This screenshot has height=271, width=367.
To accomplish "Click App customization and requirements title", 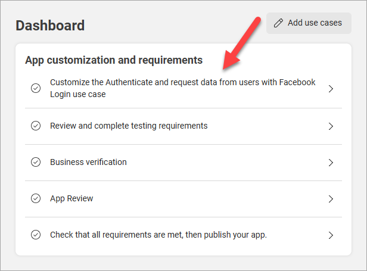I will 114,60.
